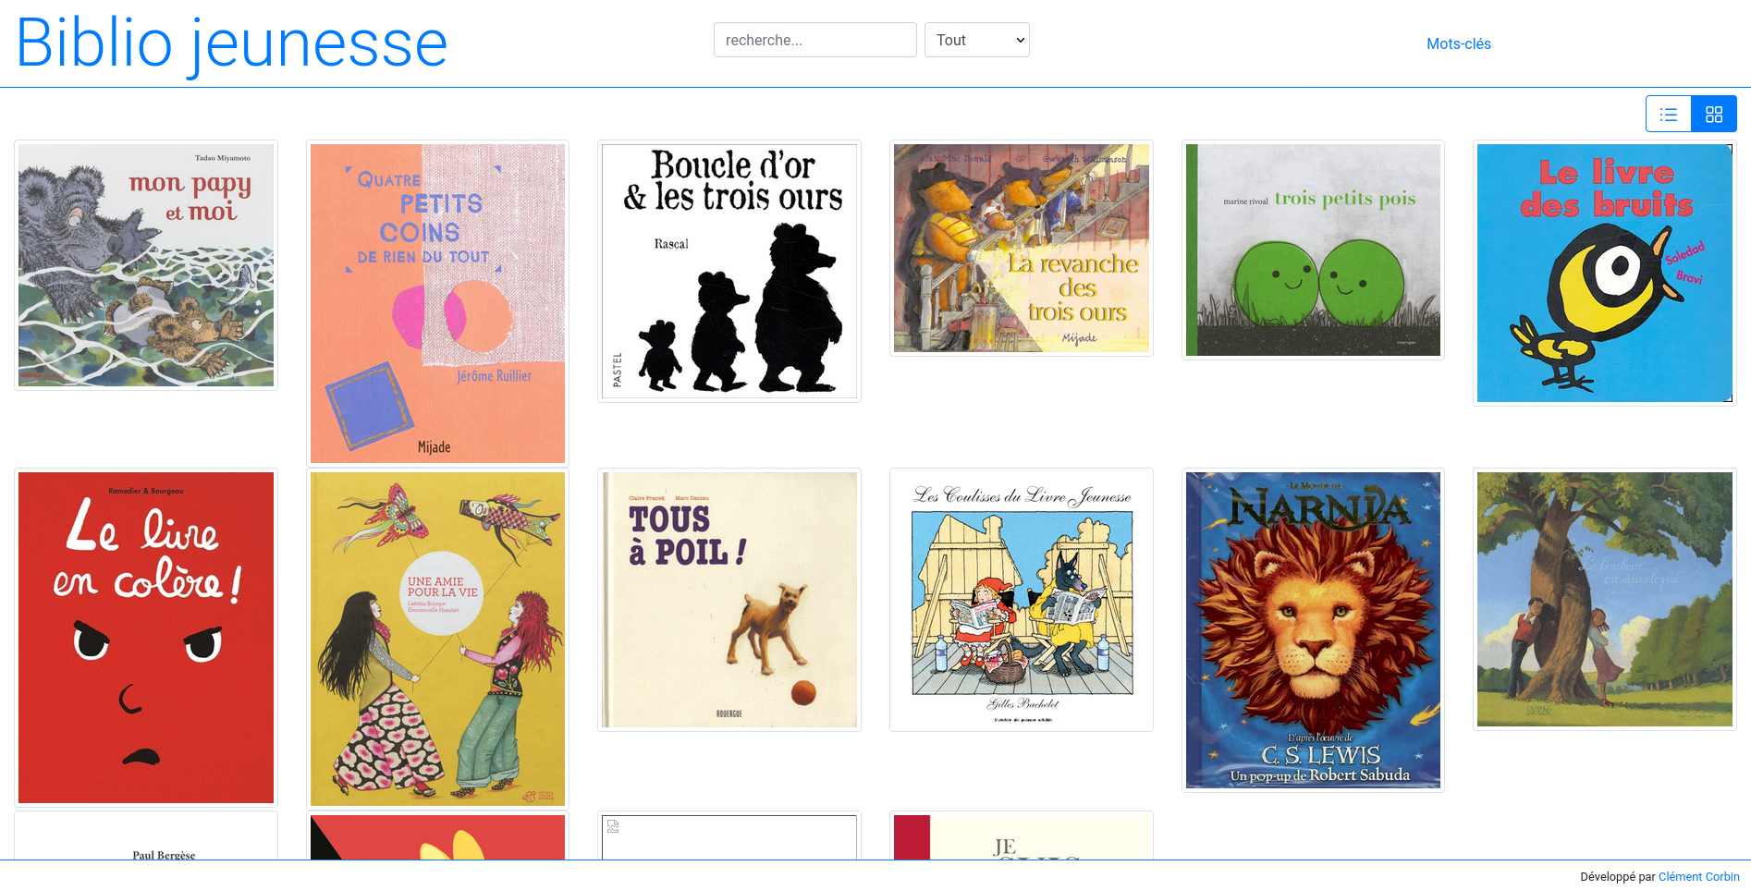This screenshot has width=1751, height=890.
Task: Open the Paul Bergèse book card
Action: [x=146, y=837]
